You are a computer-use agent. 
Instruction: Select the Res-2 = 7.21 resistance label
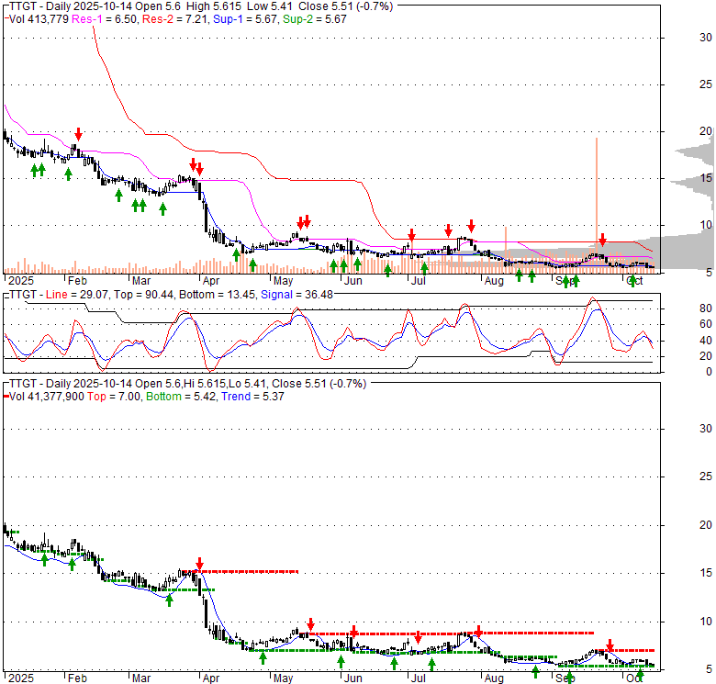(x=170, y=18)
